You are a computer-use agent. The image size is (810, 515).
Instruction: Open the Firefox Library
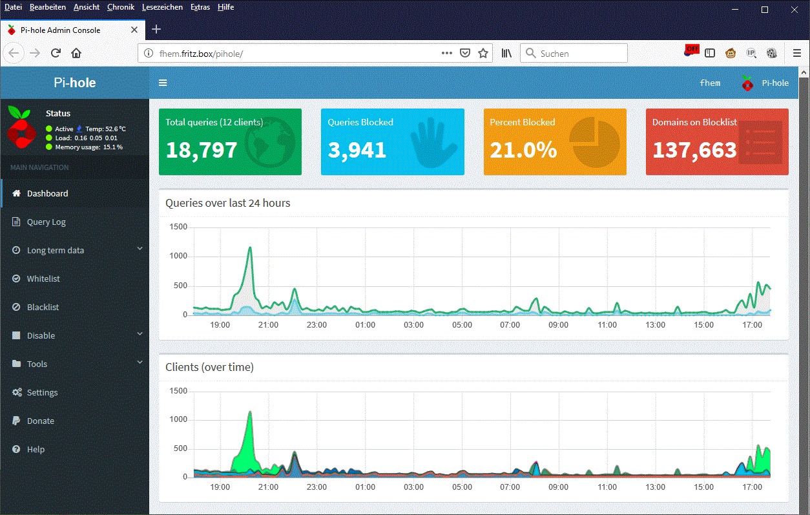[x=506, y=53]
